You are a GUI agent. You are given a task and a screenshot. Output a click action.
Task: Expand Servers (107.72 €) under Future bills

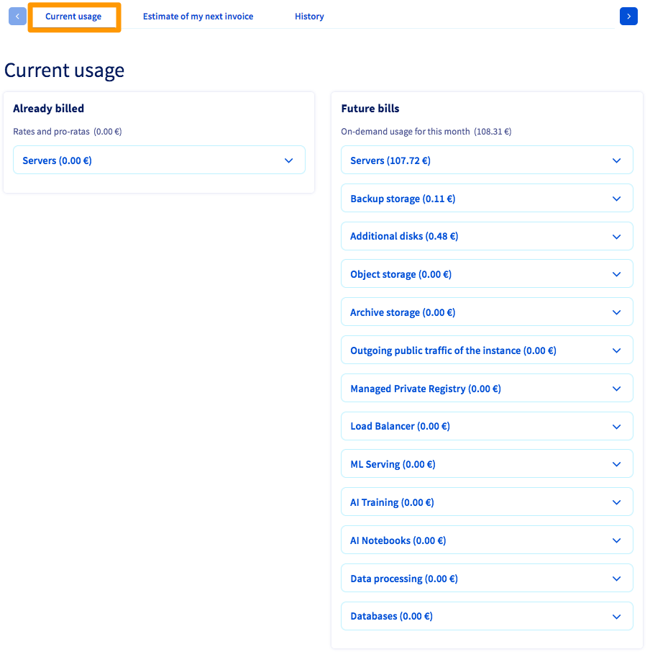coord(487,160)
